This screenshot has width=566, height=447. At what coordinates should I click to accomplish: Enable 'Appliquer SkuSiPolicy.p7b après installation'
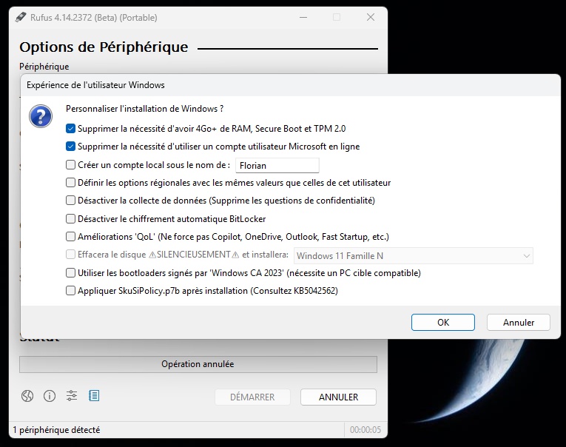coord(71,291)
